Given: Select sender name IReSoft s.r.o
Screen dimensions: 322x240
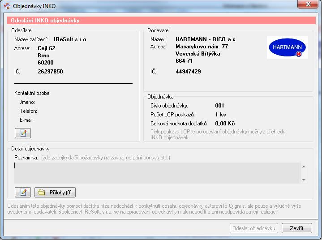Looking at the screenshot, I should tap(70, 39).
